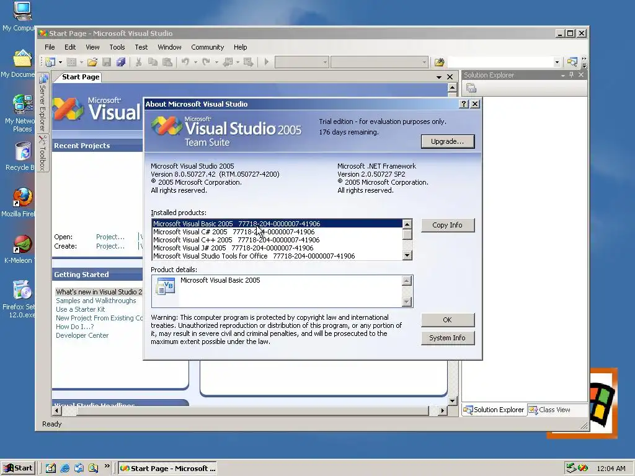The height and width of the screenshot is (476, 635).
Task: Open the View menu
Action: point(92,47)
